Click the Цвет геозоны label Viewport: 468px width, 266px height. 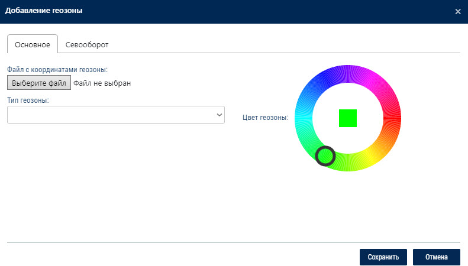coord(266,118)
